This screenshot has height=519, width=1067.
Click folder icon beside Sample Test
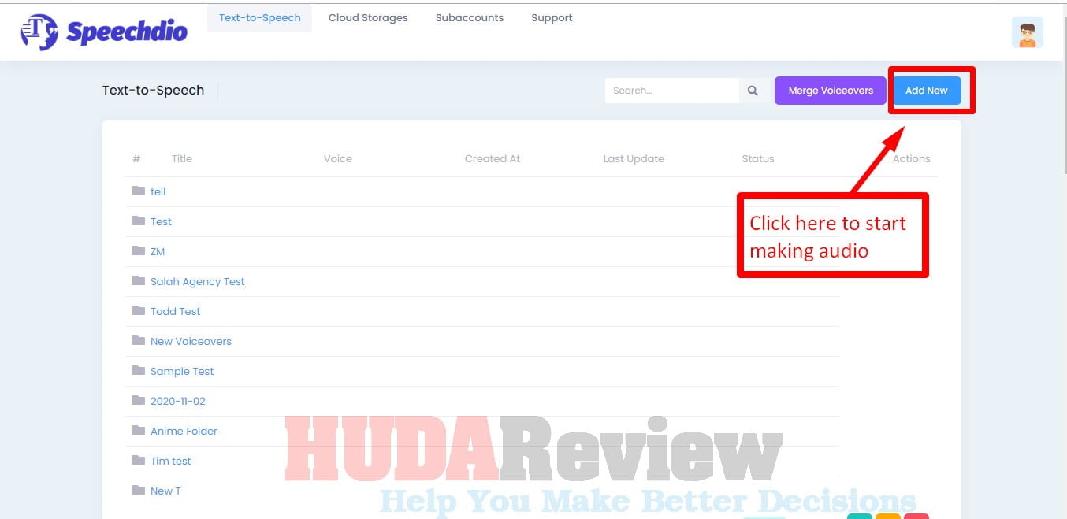(x=139, y=370)
